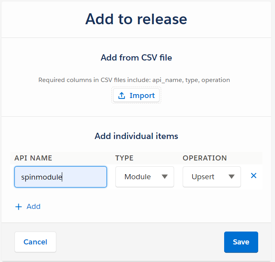Screen dimensions: 275x262
Task: Click the plus icon beside Add
Action: [x=18, y=207]
